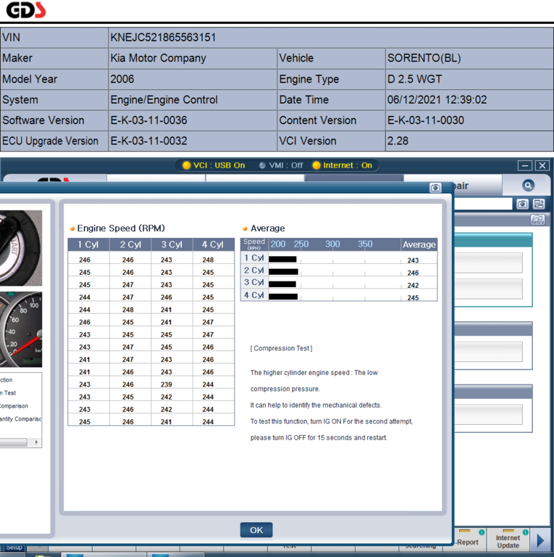
Task: Click the GDS logo at page top
Action: tap(26, 10)
